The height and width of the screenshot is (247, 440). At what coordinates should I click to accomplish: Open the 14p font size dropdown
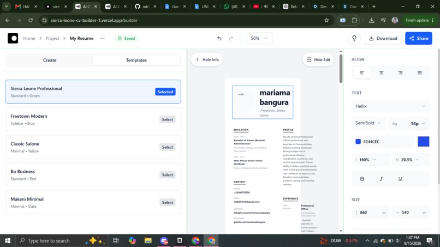point(409,123)
